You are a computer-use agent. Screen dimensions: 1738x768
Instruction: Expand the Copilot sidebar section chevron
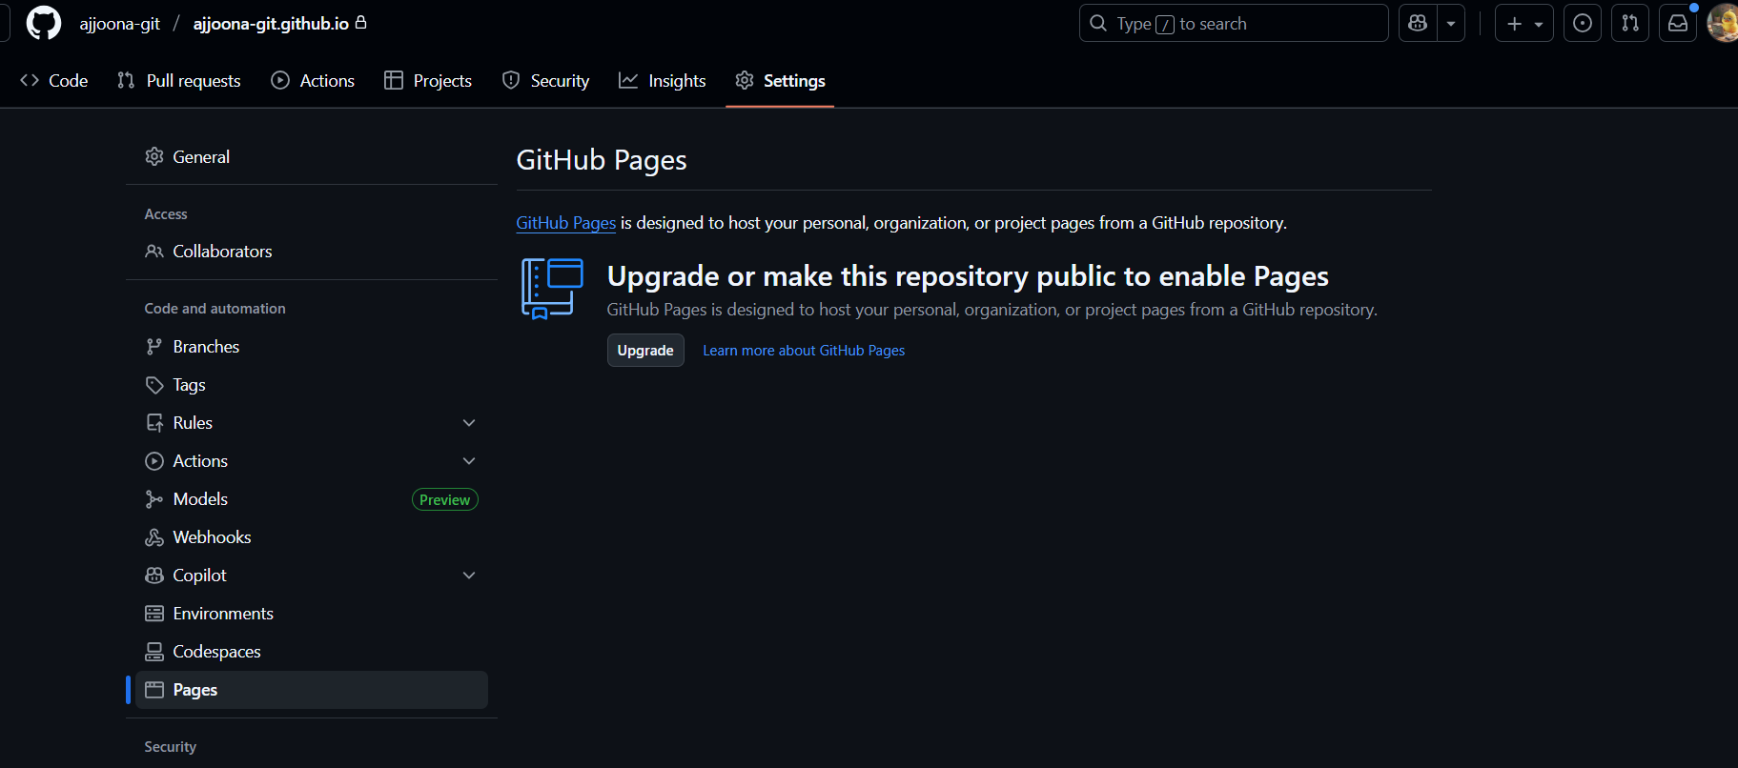click(x=468, y=576)
